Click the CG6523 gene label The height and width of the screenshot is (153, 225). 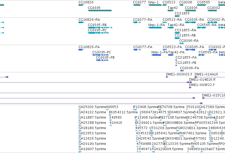click(x=169, y=2)
